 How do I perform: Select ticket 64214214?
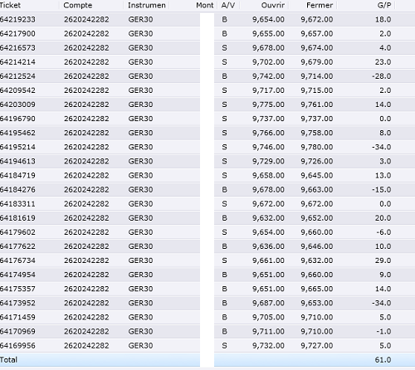pos(17,62)
